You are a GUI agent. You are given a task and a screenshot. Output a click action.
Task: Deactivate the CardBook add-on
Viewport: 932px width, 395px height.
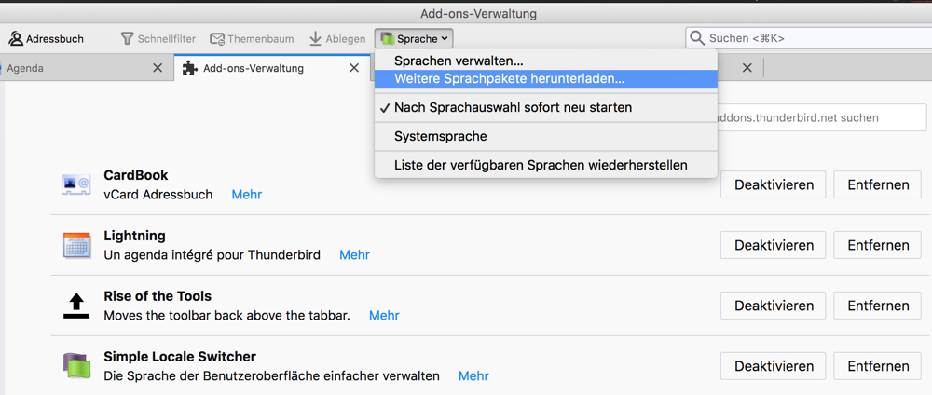point(774,184)
